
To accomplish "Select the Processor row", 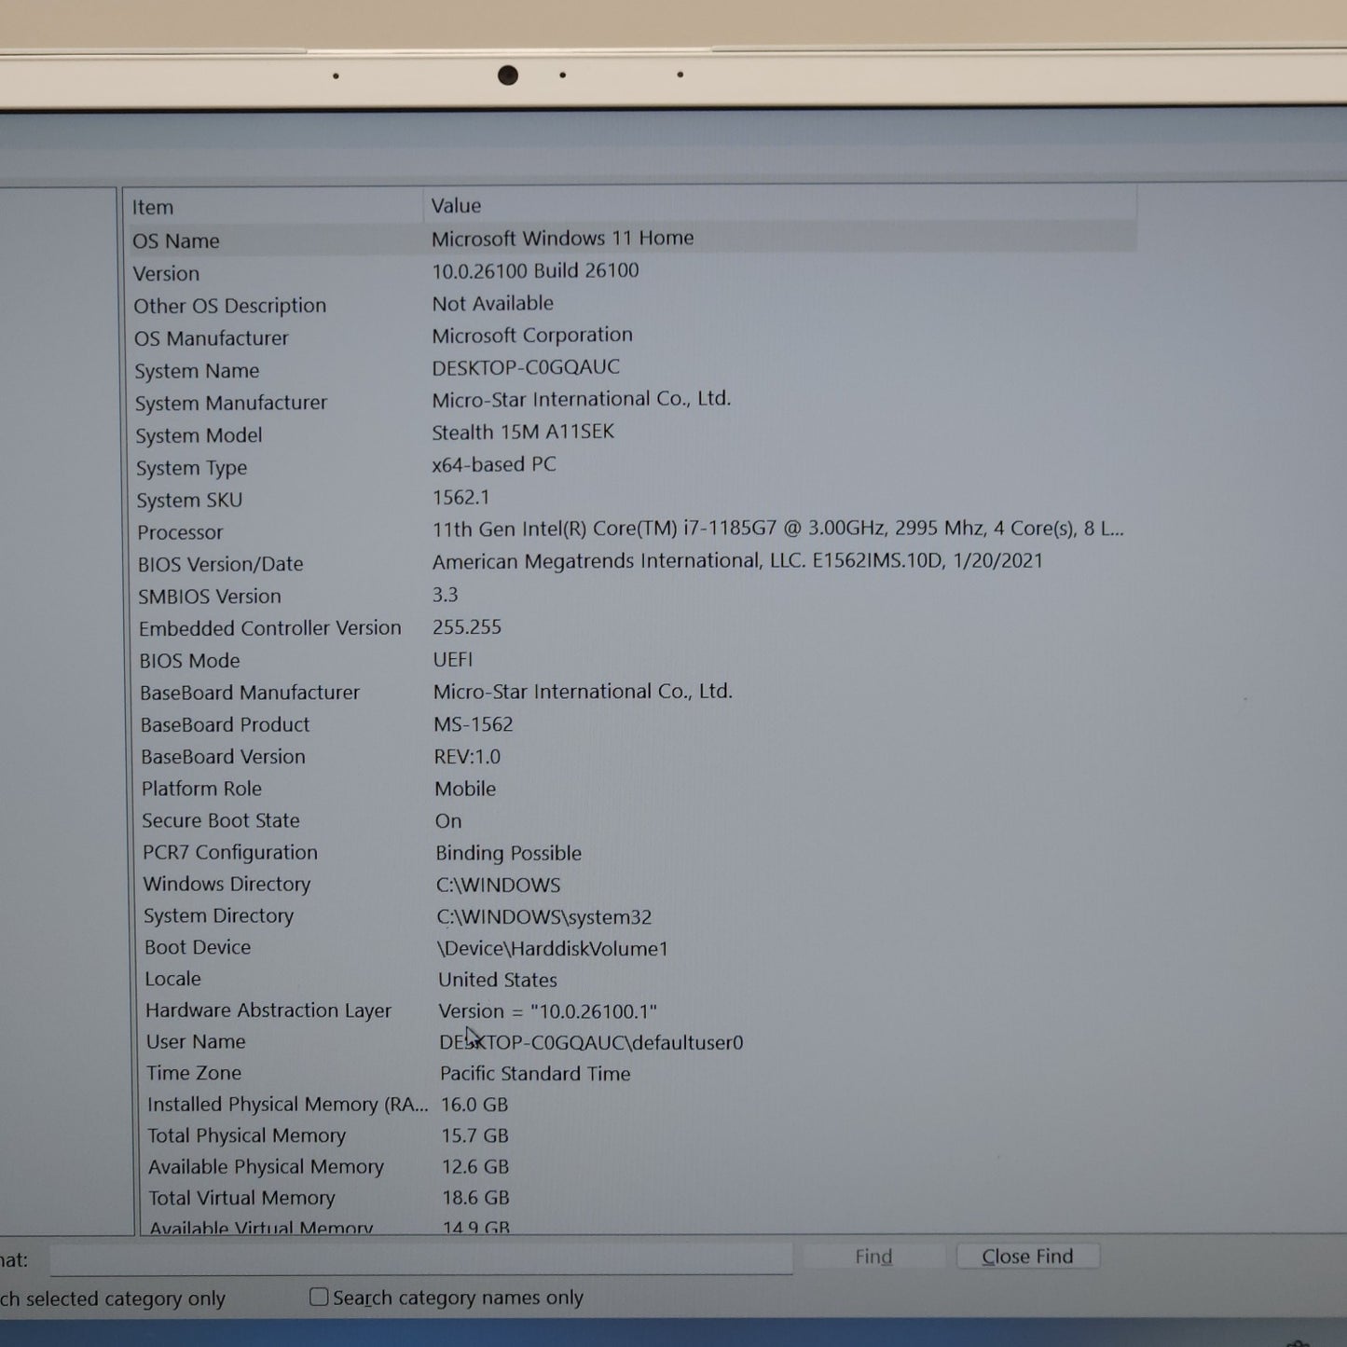I will pyautogui.click(x=180, y=532).
